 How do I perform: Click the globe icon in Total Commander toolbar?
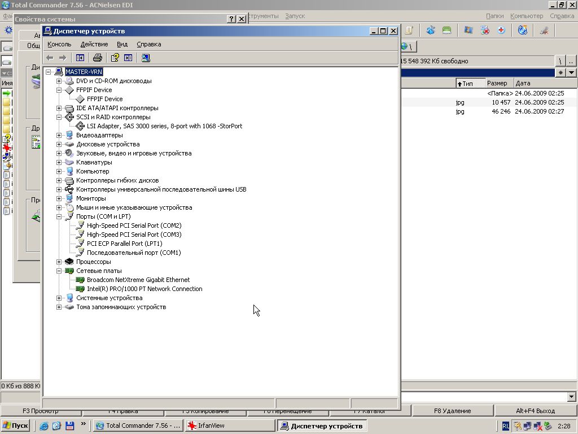(x=522, y=31)
